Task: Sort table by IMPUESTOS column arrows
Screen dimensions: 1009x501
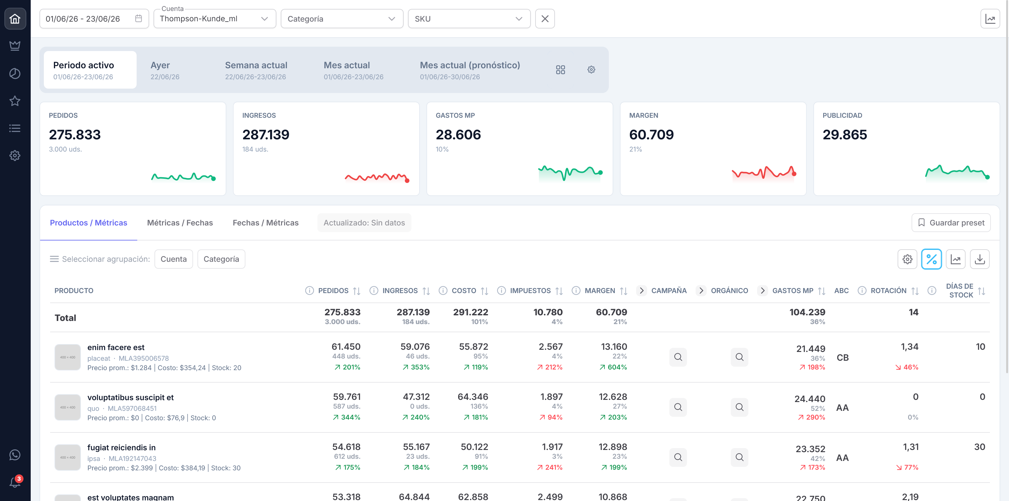Action: click(559, 291)
